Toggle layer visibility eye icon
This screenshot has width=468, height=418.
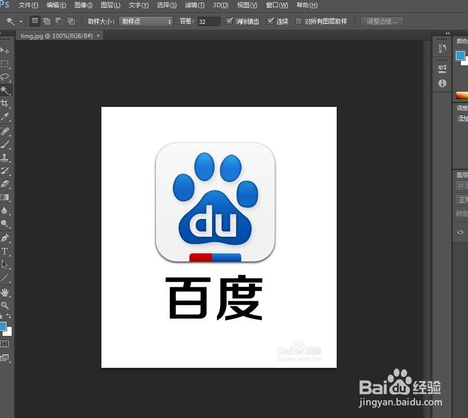460,232
